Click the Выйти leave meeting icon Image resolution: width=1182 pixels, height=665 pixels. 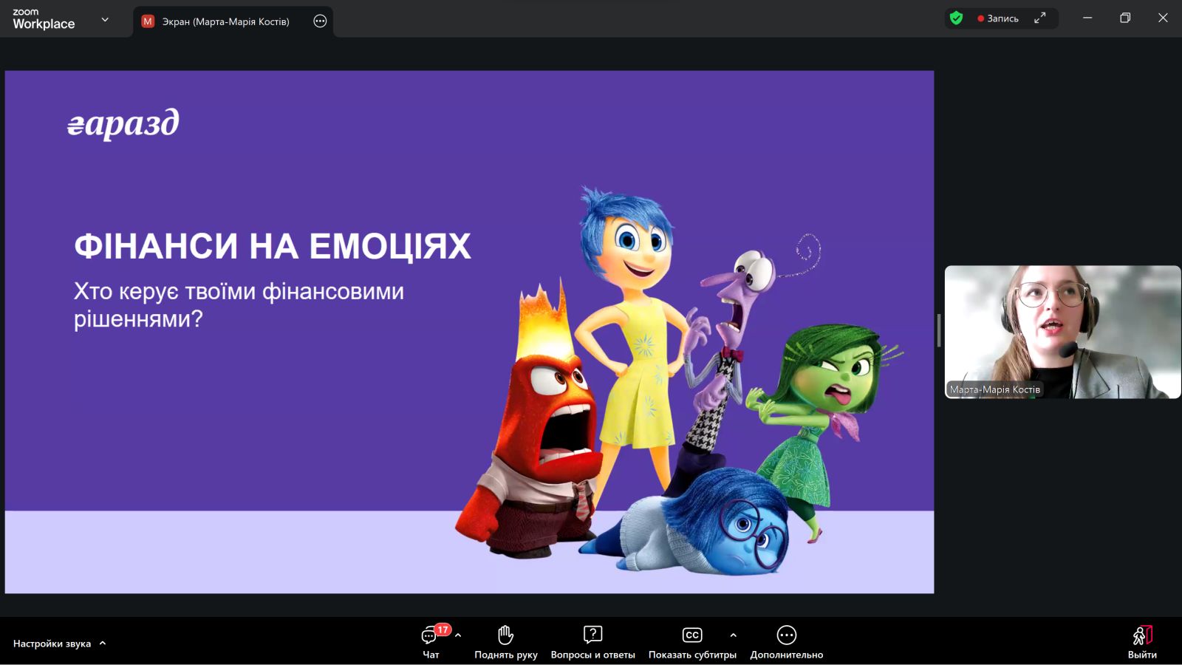[1142, 635]
